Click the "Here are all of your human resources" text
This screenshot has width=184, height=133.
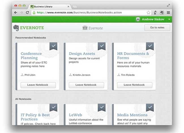pos(133,64)
